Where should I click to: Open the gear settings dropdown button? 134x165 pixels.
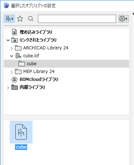point(124,19)
